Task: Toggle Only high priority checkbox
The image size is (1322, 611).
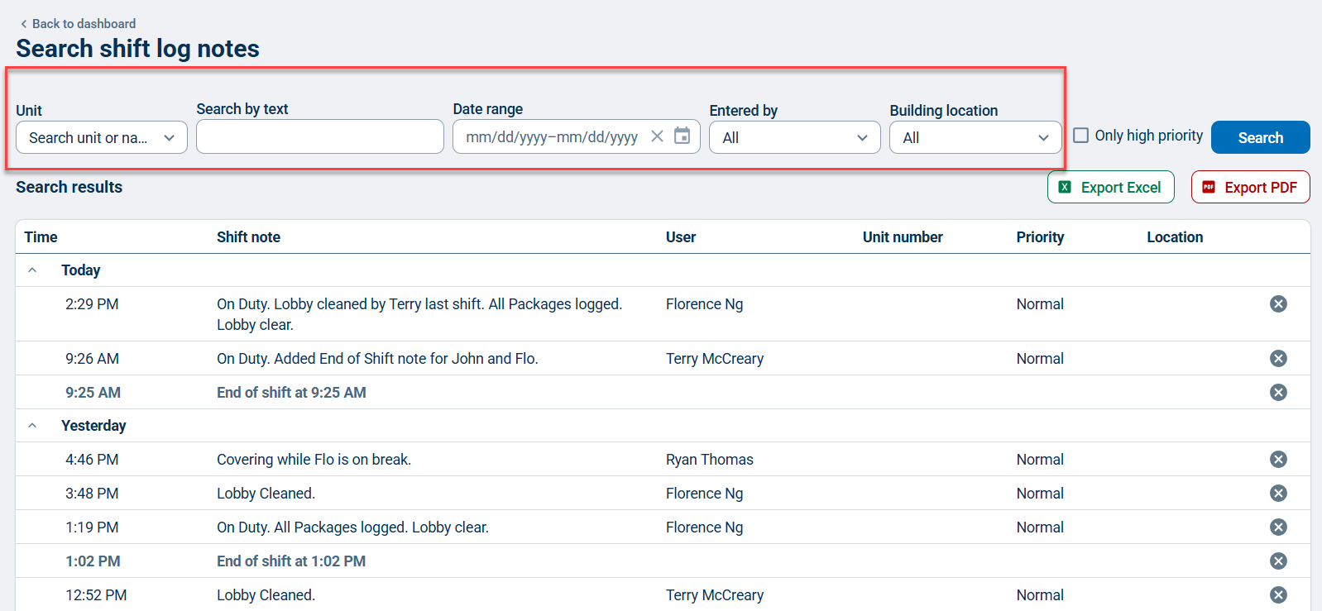Action: (1080, 136)
